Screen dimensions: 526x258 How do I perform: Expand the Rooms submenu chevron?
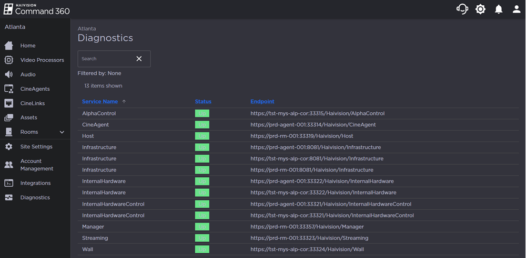(62, 132)
